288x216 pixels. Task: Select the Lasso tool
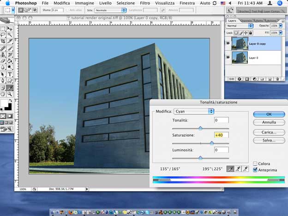[3, 35]
